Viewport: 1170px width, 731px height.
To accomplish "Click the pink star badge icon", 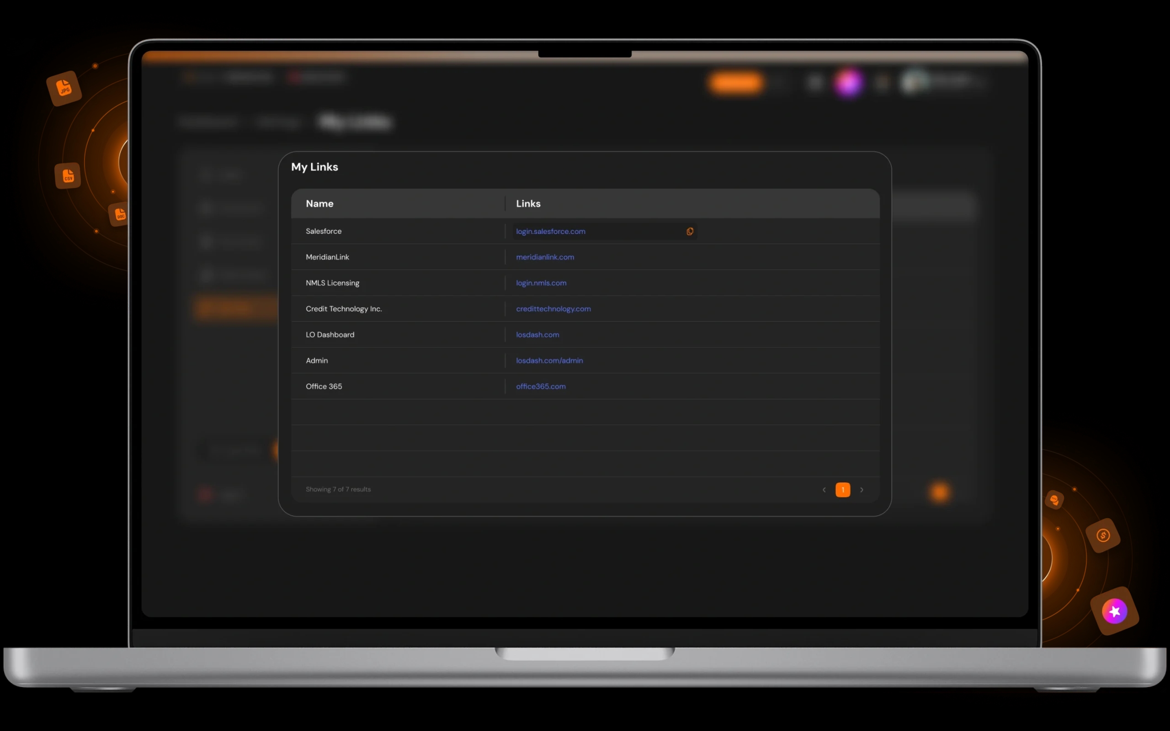I will point(1114,611).
